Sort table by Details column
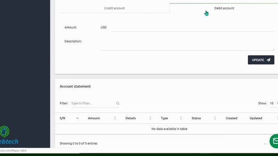The image size is (278, 156). pyautogui.click(x=138, y=118)
